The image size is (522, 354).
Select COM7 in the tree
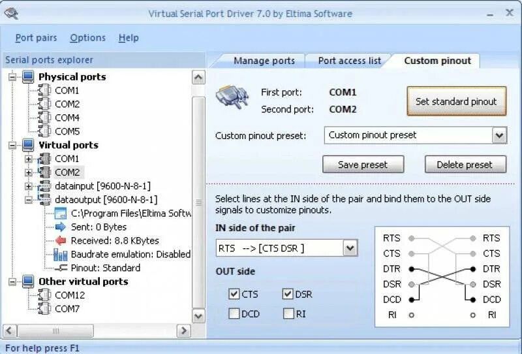67,309
